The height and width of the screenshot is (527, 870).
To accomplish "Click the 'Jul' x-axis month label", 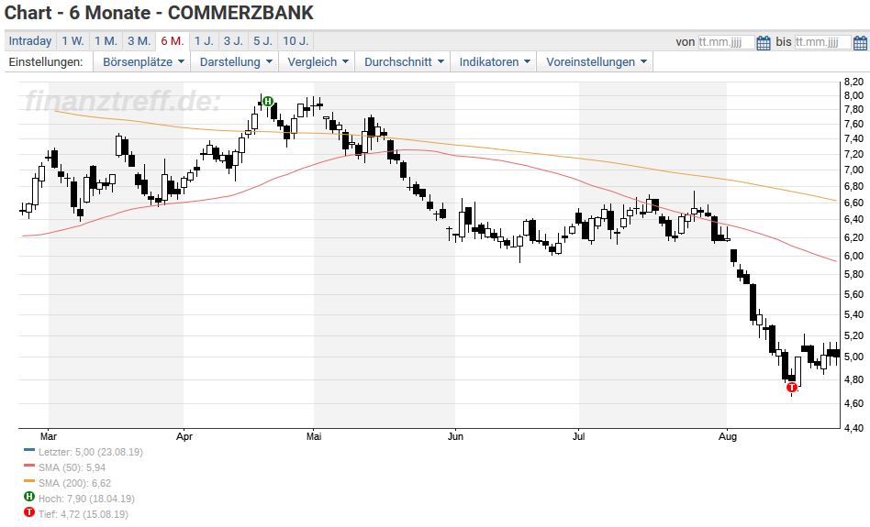I will [579, 436].
